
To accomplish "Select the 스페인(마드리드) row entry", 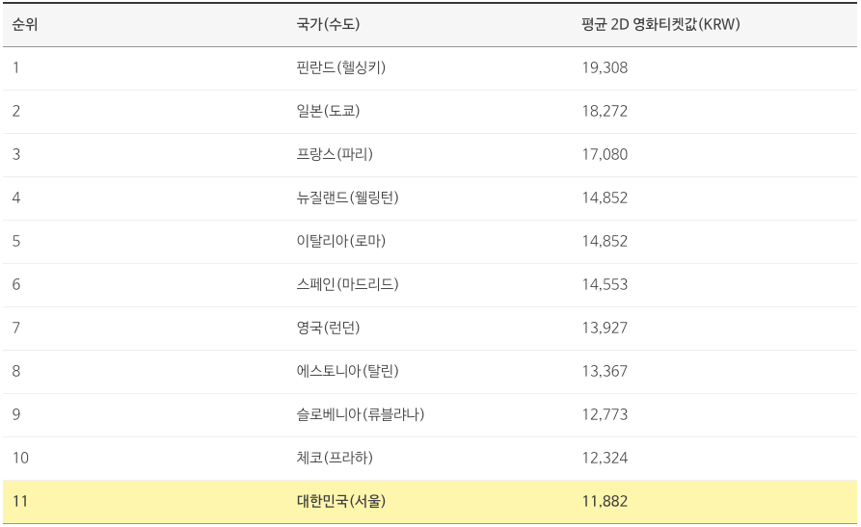I will point(348,284).
